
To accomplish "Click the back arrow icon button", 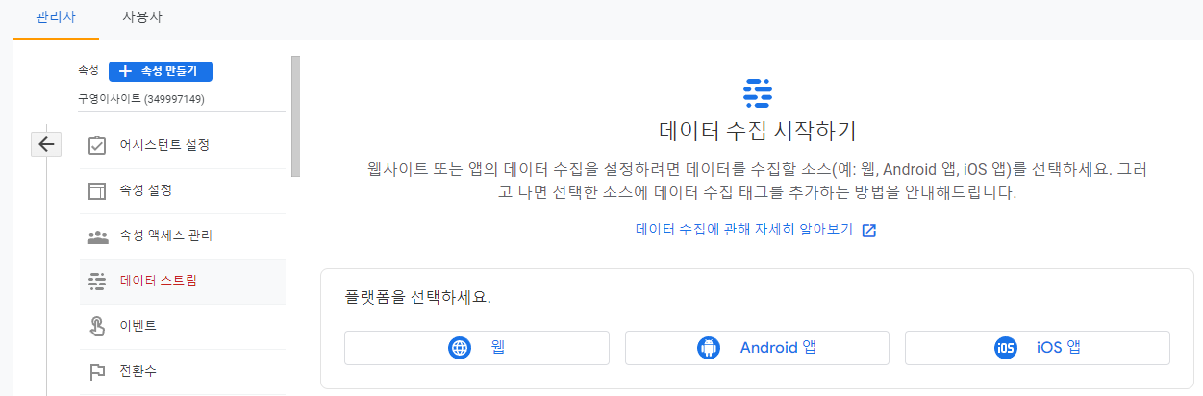I will (46, 144).
